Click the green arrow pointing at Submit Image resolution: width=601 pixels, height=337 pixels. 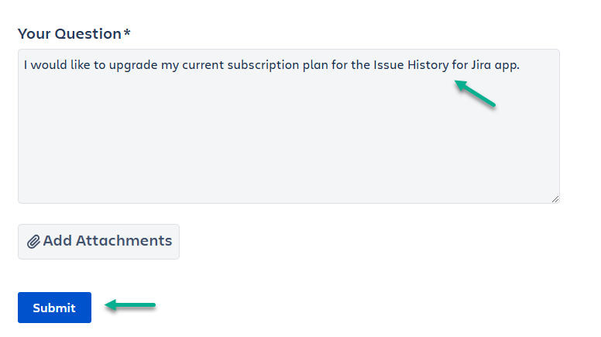[x=130, y=305]
